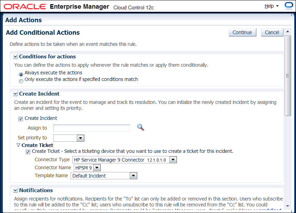Collapse the Conditions for actions section
This screenshot has width=296, height=213.
coord(16,57)
